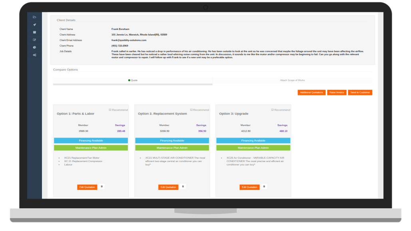Check Recommend for Option 1 Parts & Labor
The image size is (411, 231).
[110, 110]
